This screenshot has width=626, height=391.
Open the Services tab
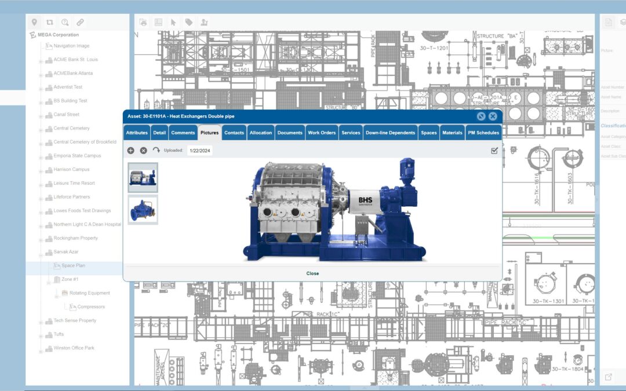click(351, 133)
